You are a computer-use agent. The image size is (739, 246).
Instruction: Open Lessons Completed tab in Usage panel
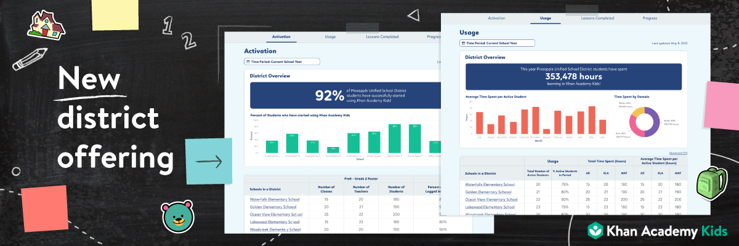click(597, 18)
